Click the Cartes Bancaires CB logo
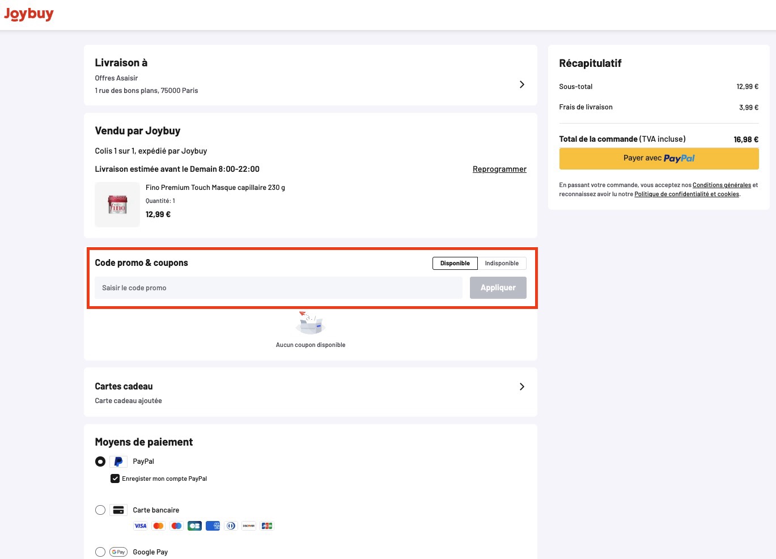The height and width of the screenshot is (559, 776). [195, 526]
